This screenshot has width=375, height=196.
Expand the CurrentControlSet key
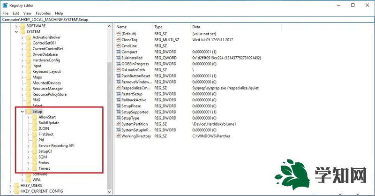[x=22, y=49]
